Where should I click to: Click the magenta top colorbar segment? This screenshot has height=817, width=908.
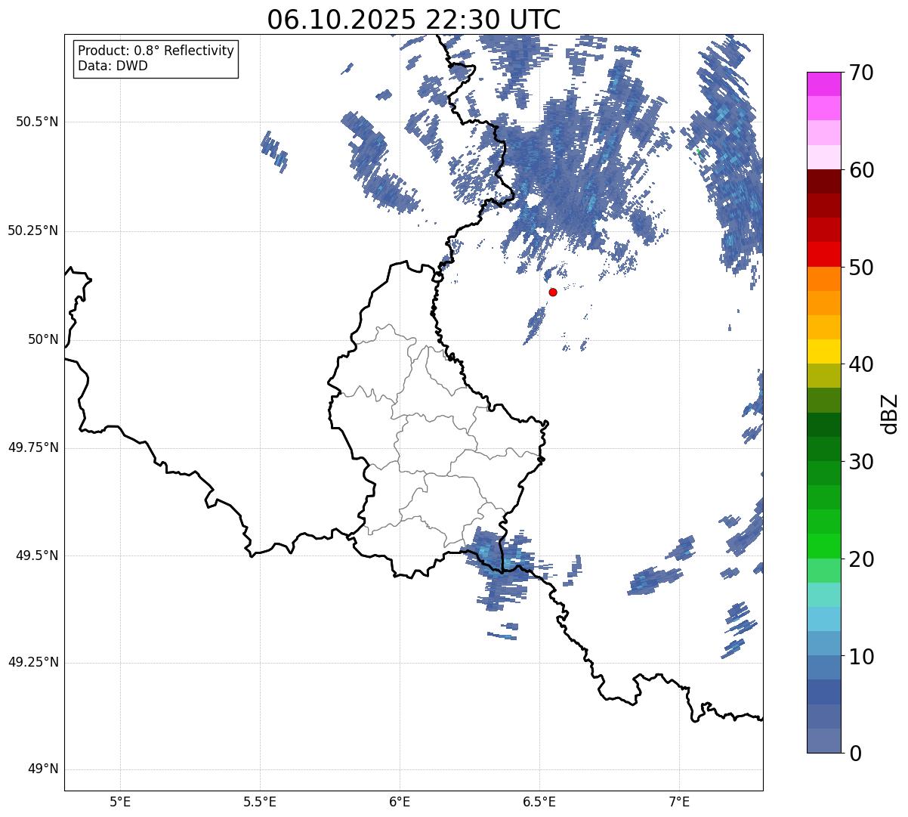(823, 84)
